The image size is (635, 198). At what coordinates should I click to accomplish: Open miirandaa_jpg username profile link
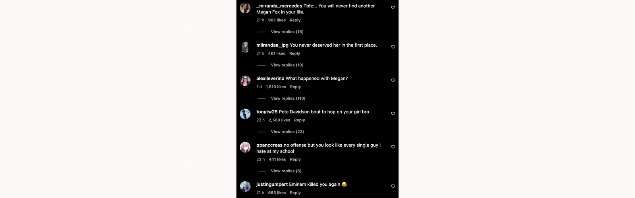click(x=272, y=45)
